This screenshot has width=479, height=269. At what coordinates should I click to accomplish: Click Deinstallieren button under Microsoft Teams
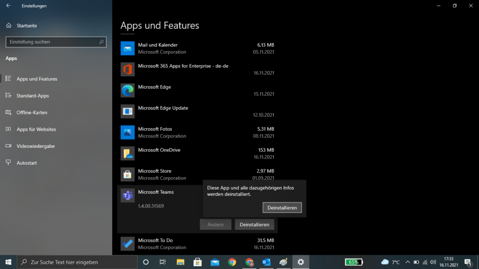click(254, 224)
